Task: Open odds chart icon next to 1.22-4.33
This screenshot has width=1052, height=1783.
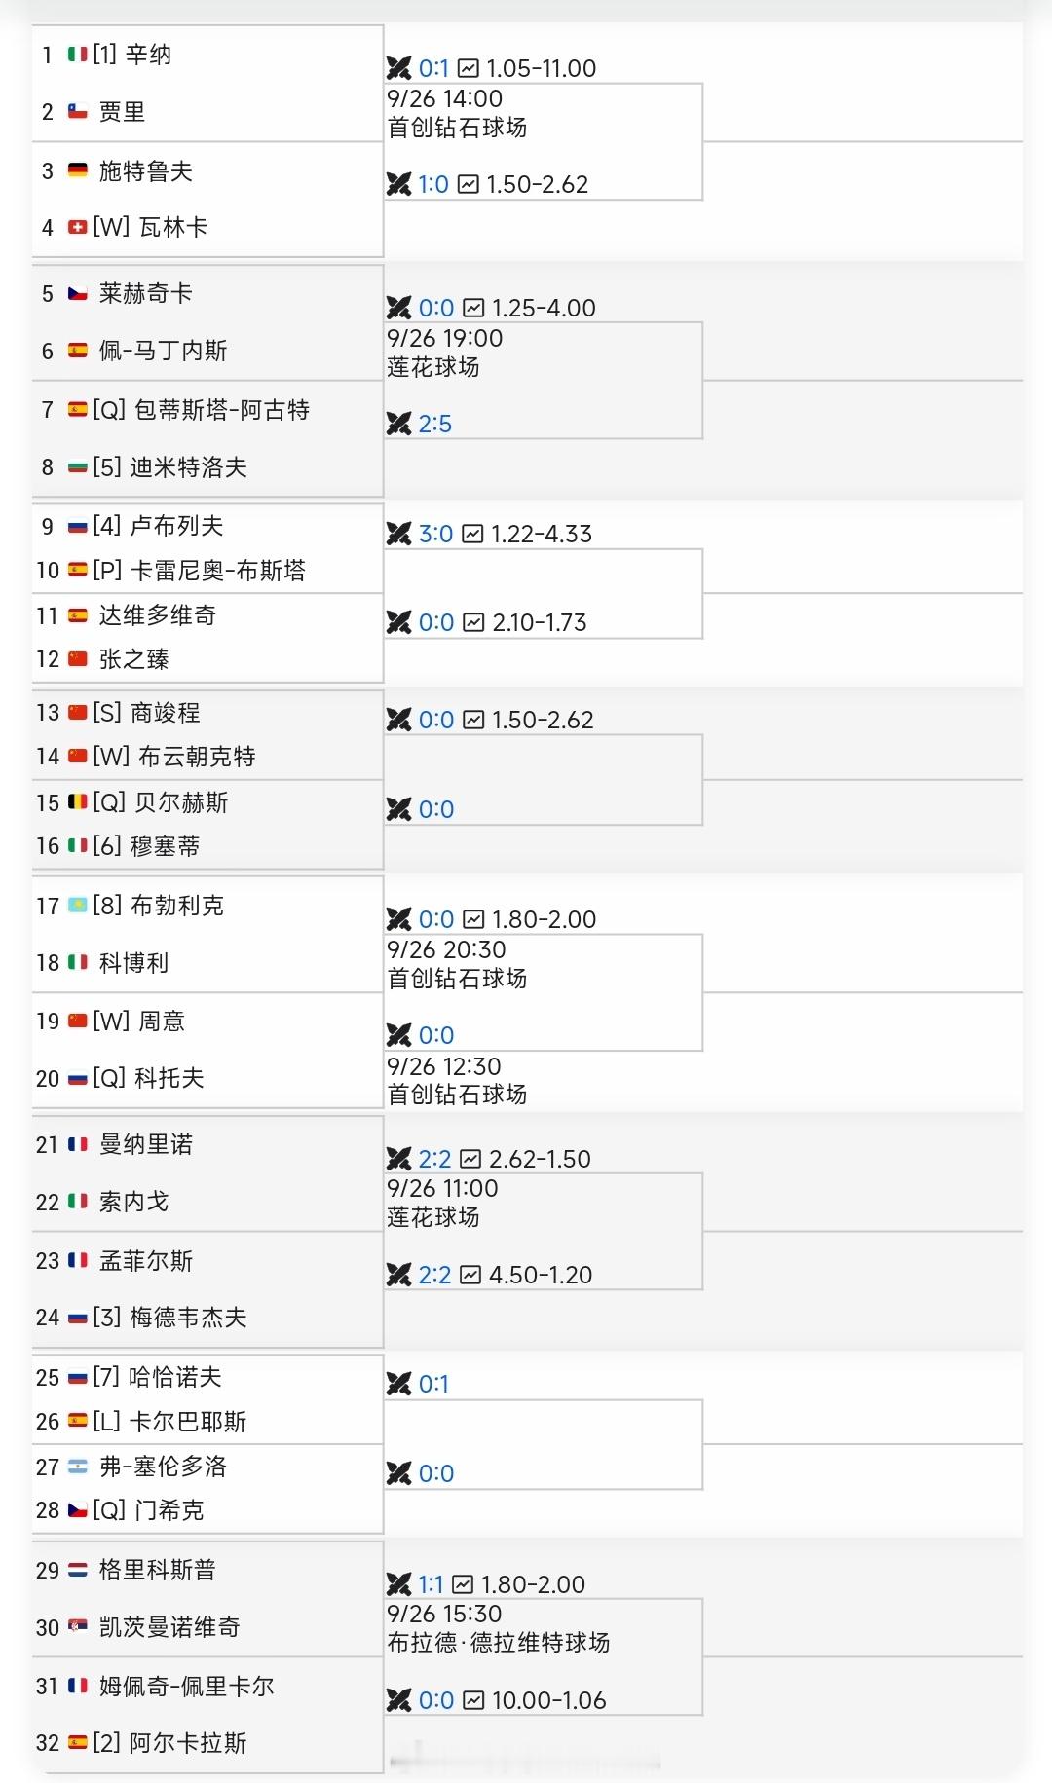Action: tap(472, 534)
